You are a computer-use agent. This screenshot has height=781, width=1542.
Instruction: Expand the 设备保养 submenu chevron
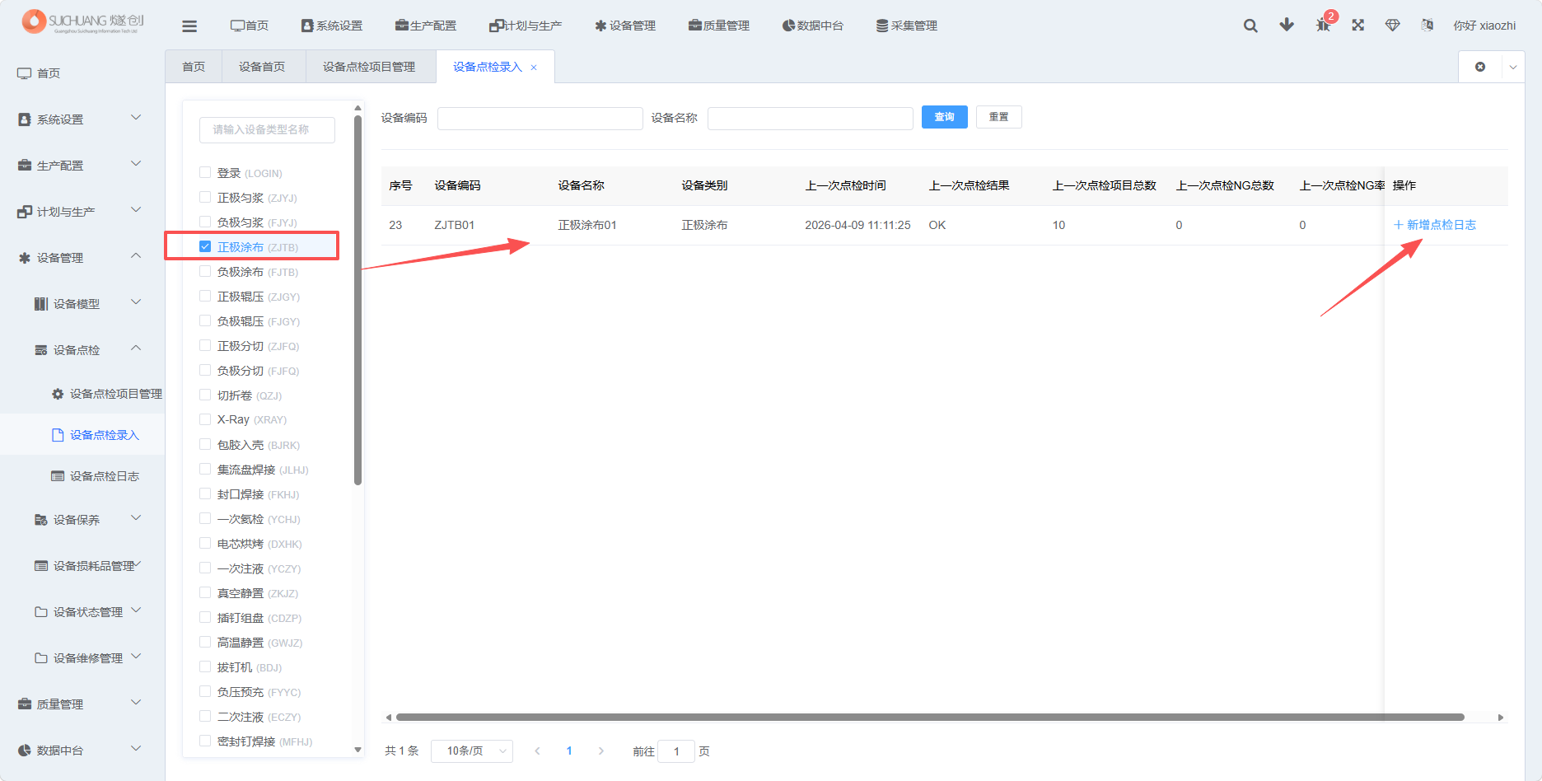coord(136,518)
